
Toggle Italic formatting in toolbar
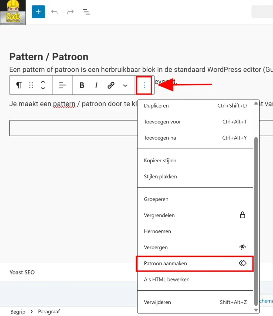click(x=96, y=85)
